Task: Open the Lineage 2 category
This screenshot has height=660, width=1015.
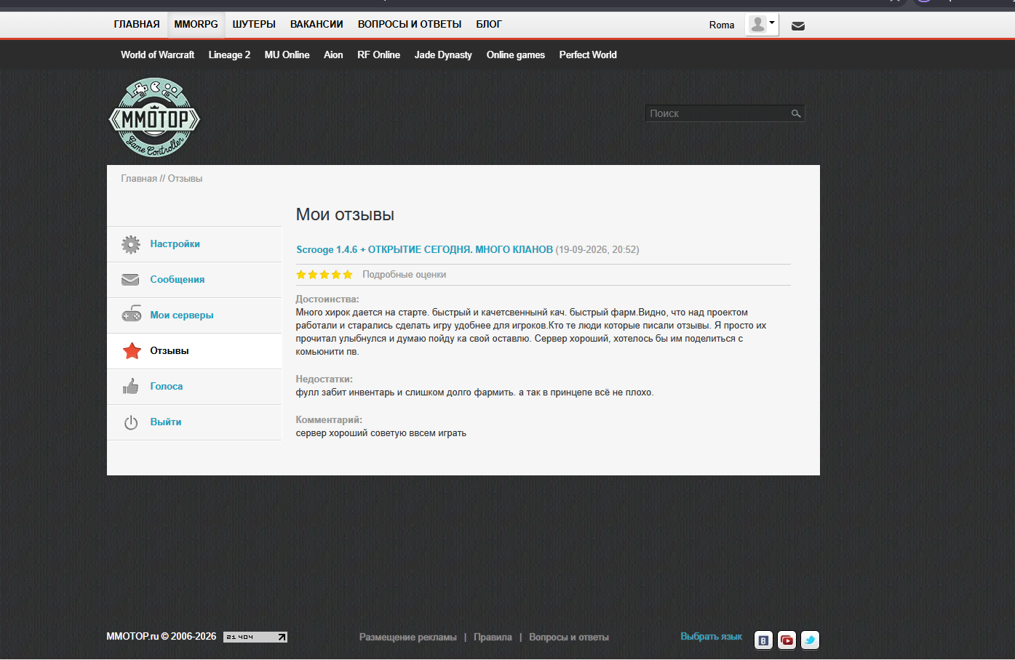Action: (x=229, y=55)
